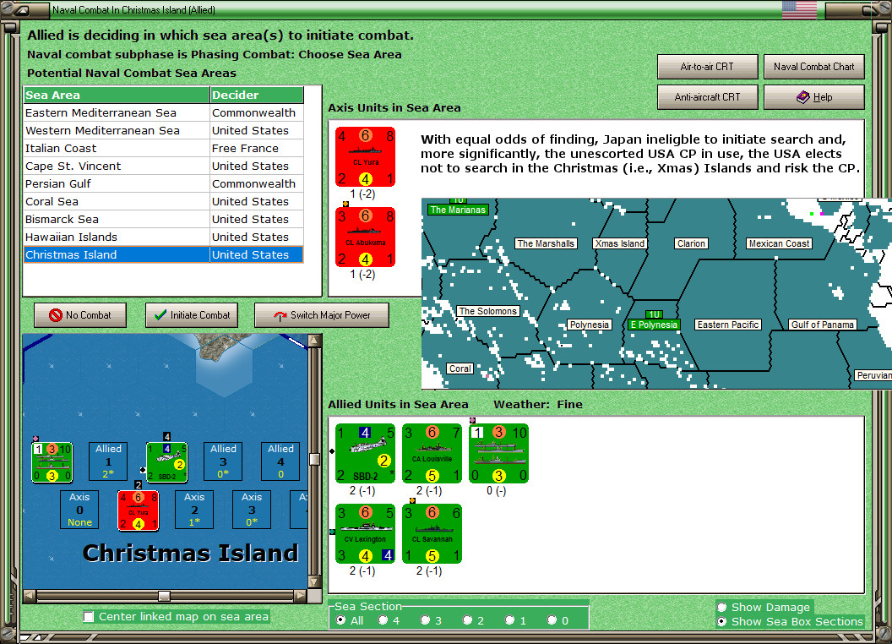Click the sea map scroll up arrow
Image resolution: width=892 pixels, height=644 pixels.
click(314, 341)
